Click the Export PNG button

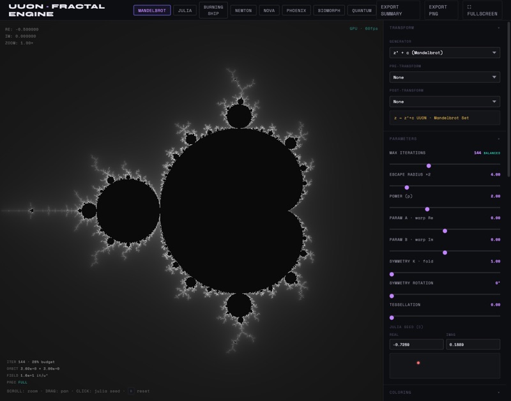tap(441, 10)
